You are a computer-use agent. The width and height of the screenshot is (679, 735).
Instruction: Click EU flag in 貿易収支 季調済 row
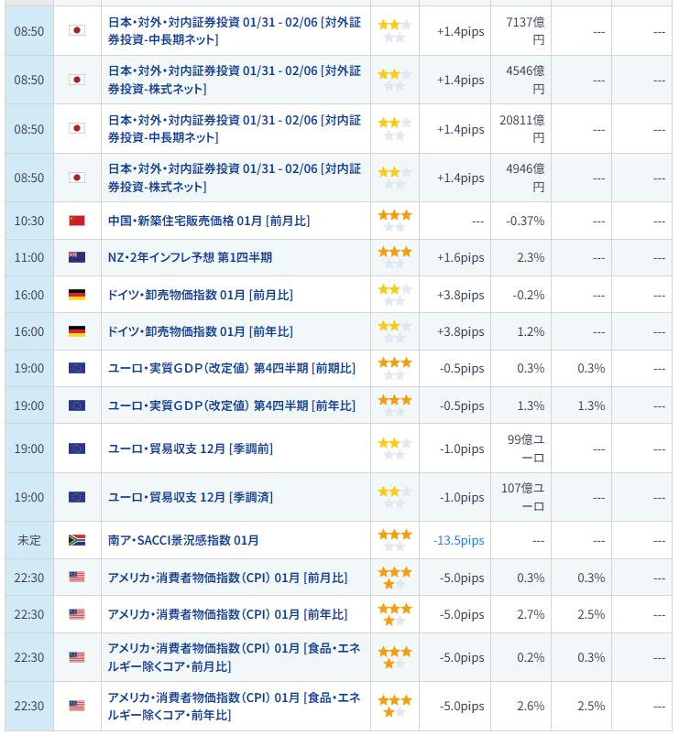[77, 497]
